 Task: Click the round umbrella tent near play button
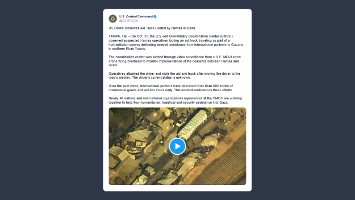[209, 141]
